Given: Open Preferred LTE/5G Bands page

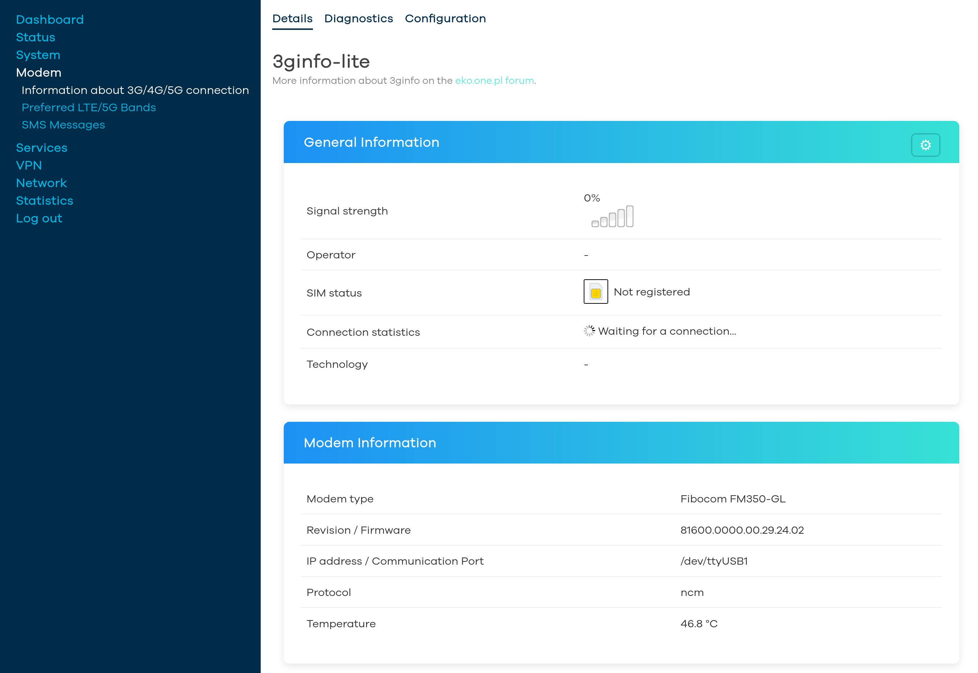Looking at the screenshot, I should [89, 108].
